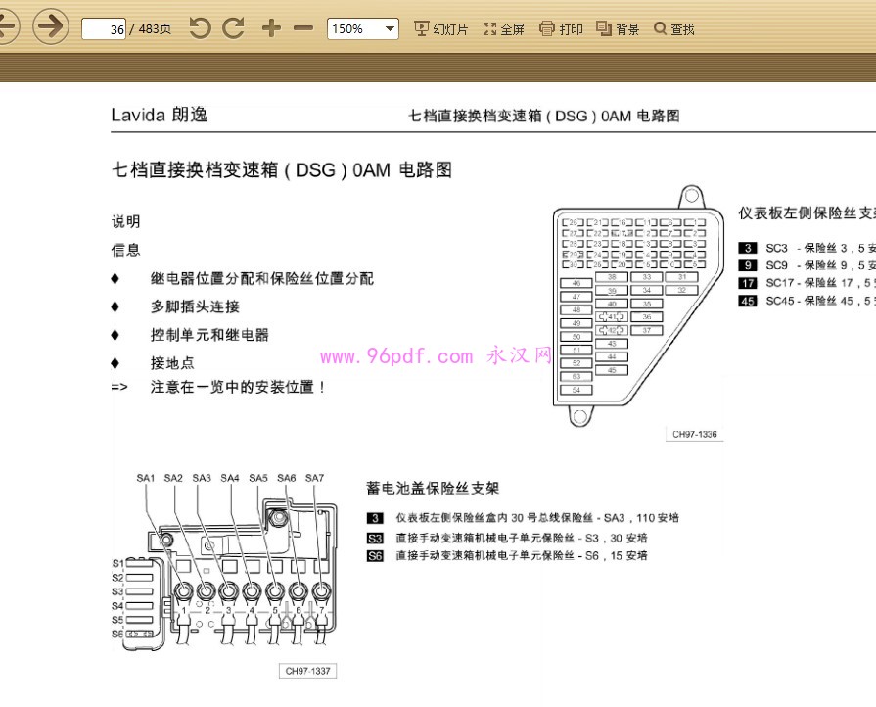Click '多脚插头连接' bullet

[195, 306]
